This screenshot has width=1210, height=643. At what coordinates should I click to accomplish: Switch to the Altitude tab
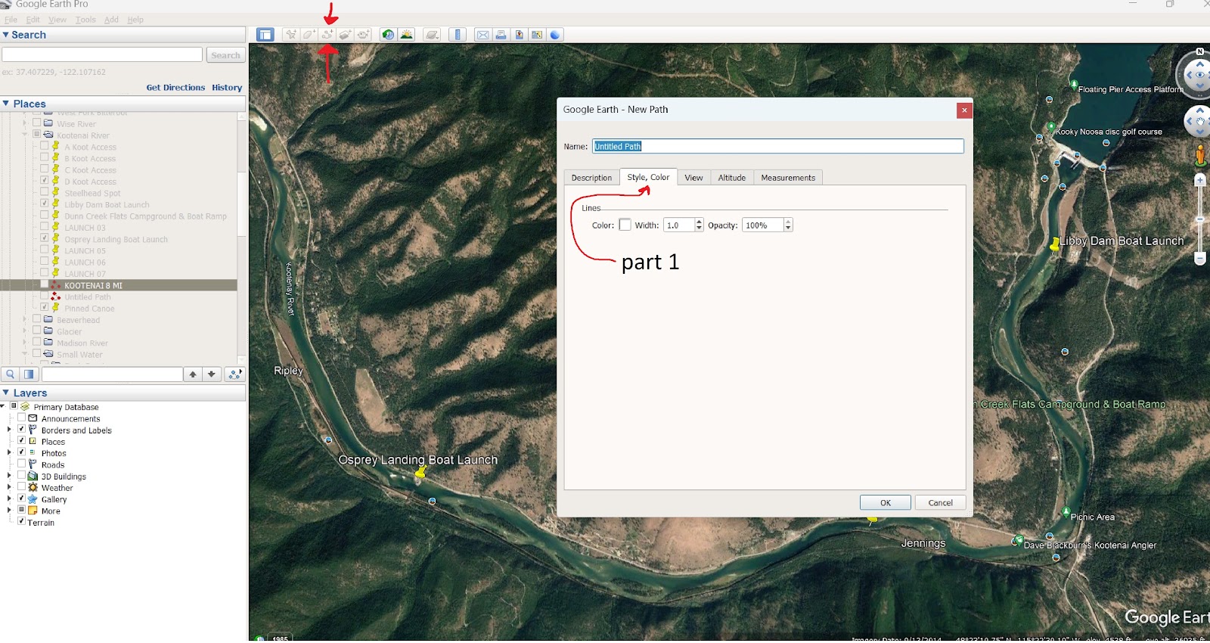click(732, 178)
